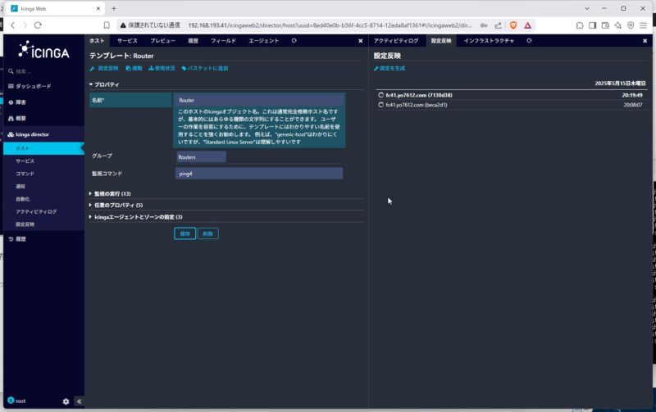Open the share icon in address bar
The width and height of the screenshot is (656, 412).
click(498, 25)
